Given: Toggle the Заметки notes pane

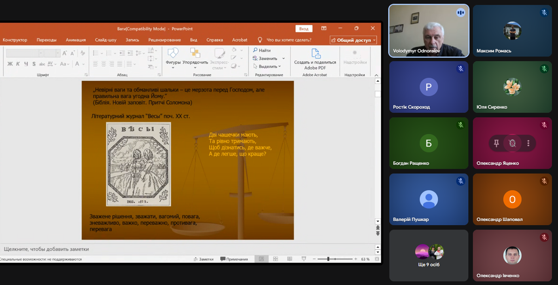Looking at the screenshot, I should tap(203, 259).
